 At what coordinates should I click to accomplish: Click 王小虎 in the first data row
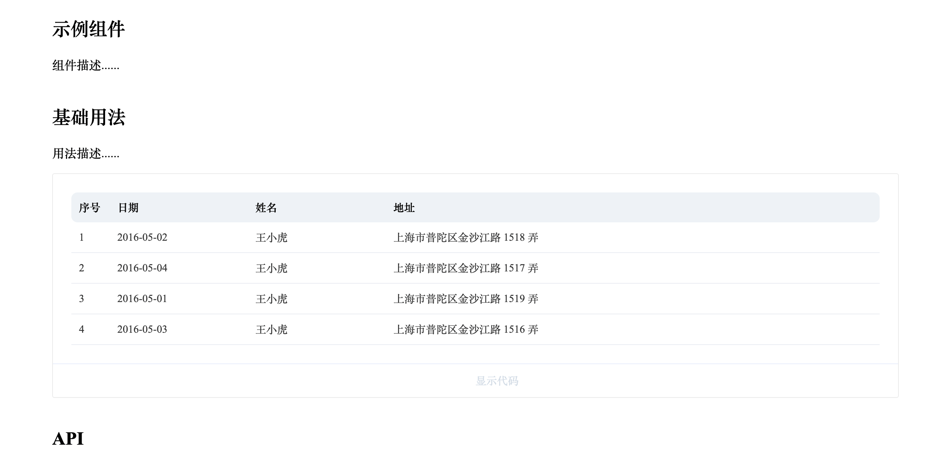point(272,237)
